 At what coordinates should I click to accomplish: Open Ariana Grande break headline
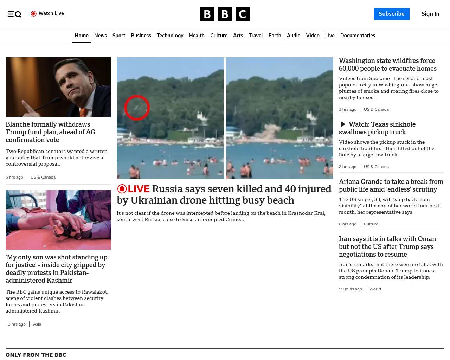click(391, 185)
